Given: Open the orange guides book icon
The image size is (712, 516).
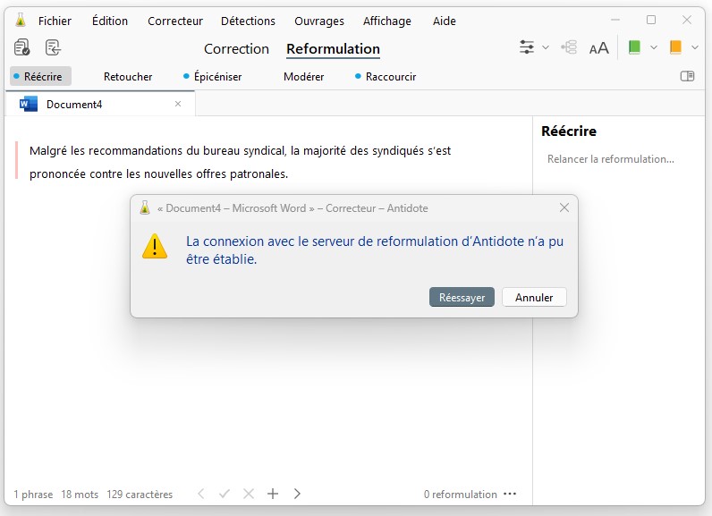Looking at the screenshot, I should pos(675,47).
